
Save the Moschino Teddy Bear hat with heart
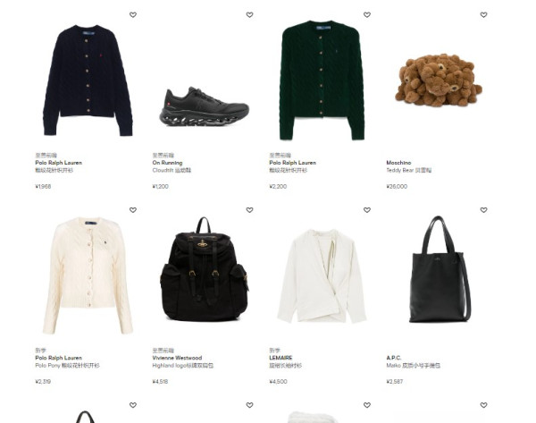coord(483,14)
